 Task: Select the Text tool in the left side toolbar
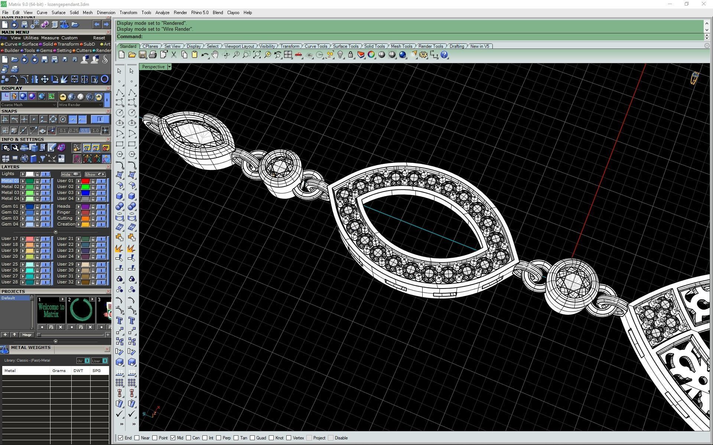(x=120, y=320)
